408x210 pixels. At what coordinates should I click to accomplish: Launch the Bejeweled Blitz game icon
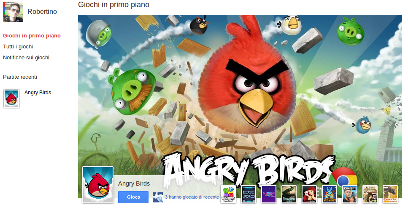coord(269,194)
